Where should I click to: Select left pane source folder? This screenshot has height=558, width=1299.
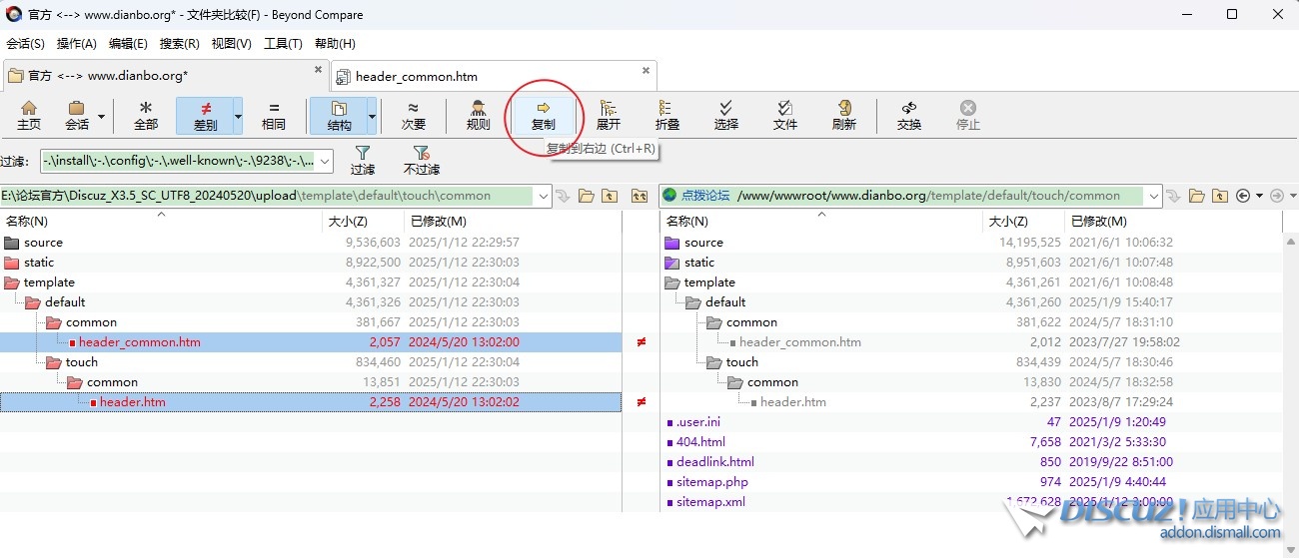(x=43, y=243)
